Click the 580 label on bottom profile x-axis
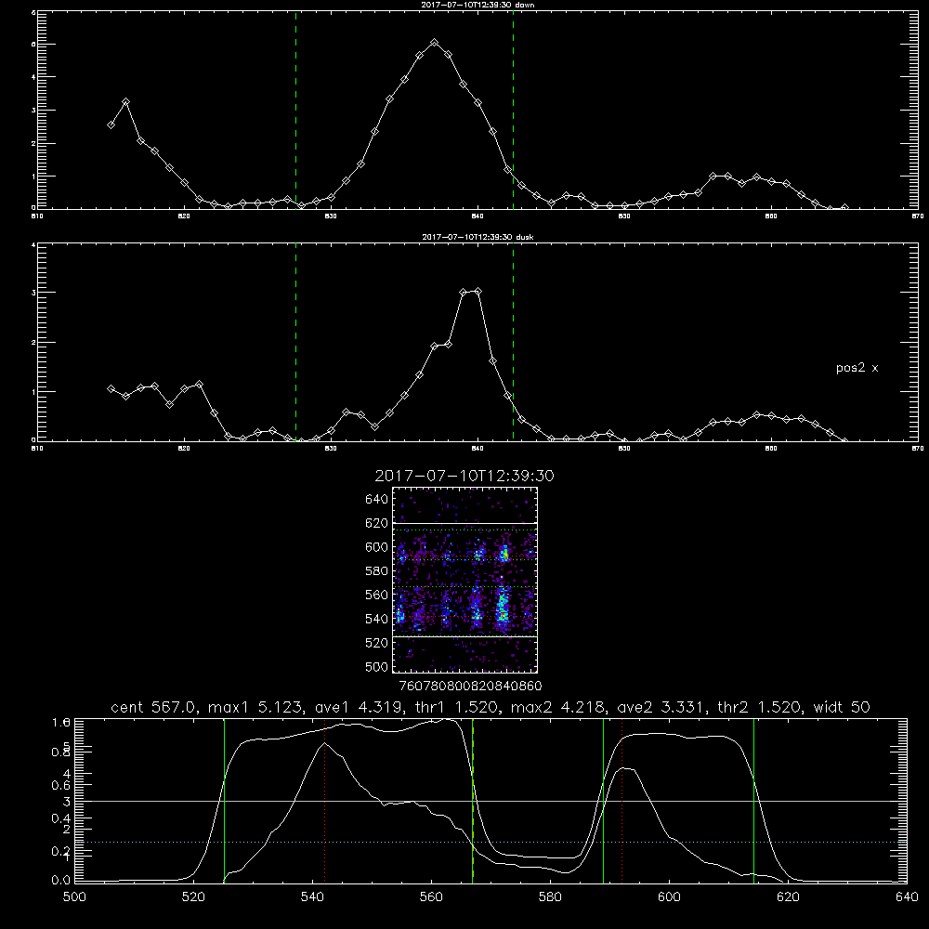This screenshot has height=929, width=929. 550,897
